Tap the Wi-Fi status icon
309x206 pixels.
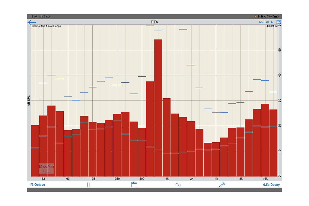pyautogui.click(x=259, y=17)
